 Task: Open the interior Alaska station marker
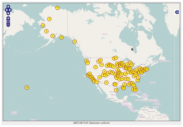click(49, 19)
